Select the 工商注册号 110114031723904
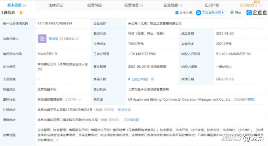This screenshot has height=146, width=268. [x=142, y=54]
